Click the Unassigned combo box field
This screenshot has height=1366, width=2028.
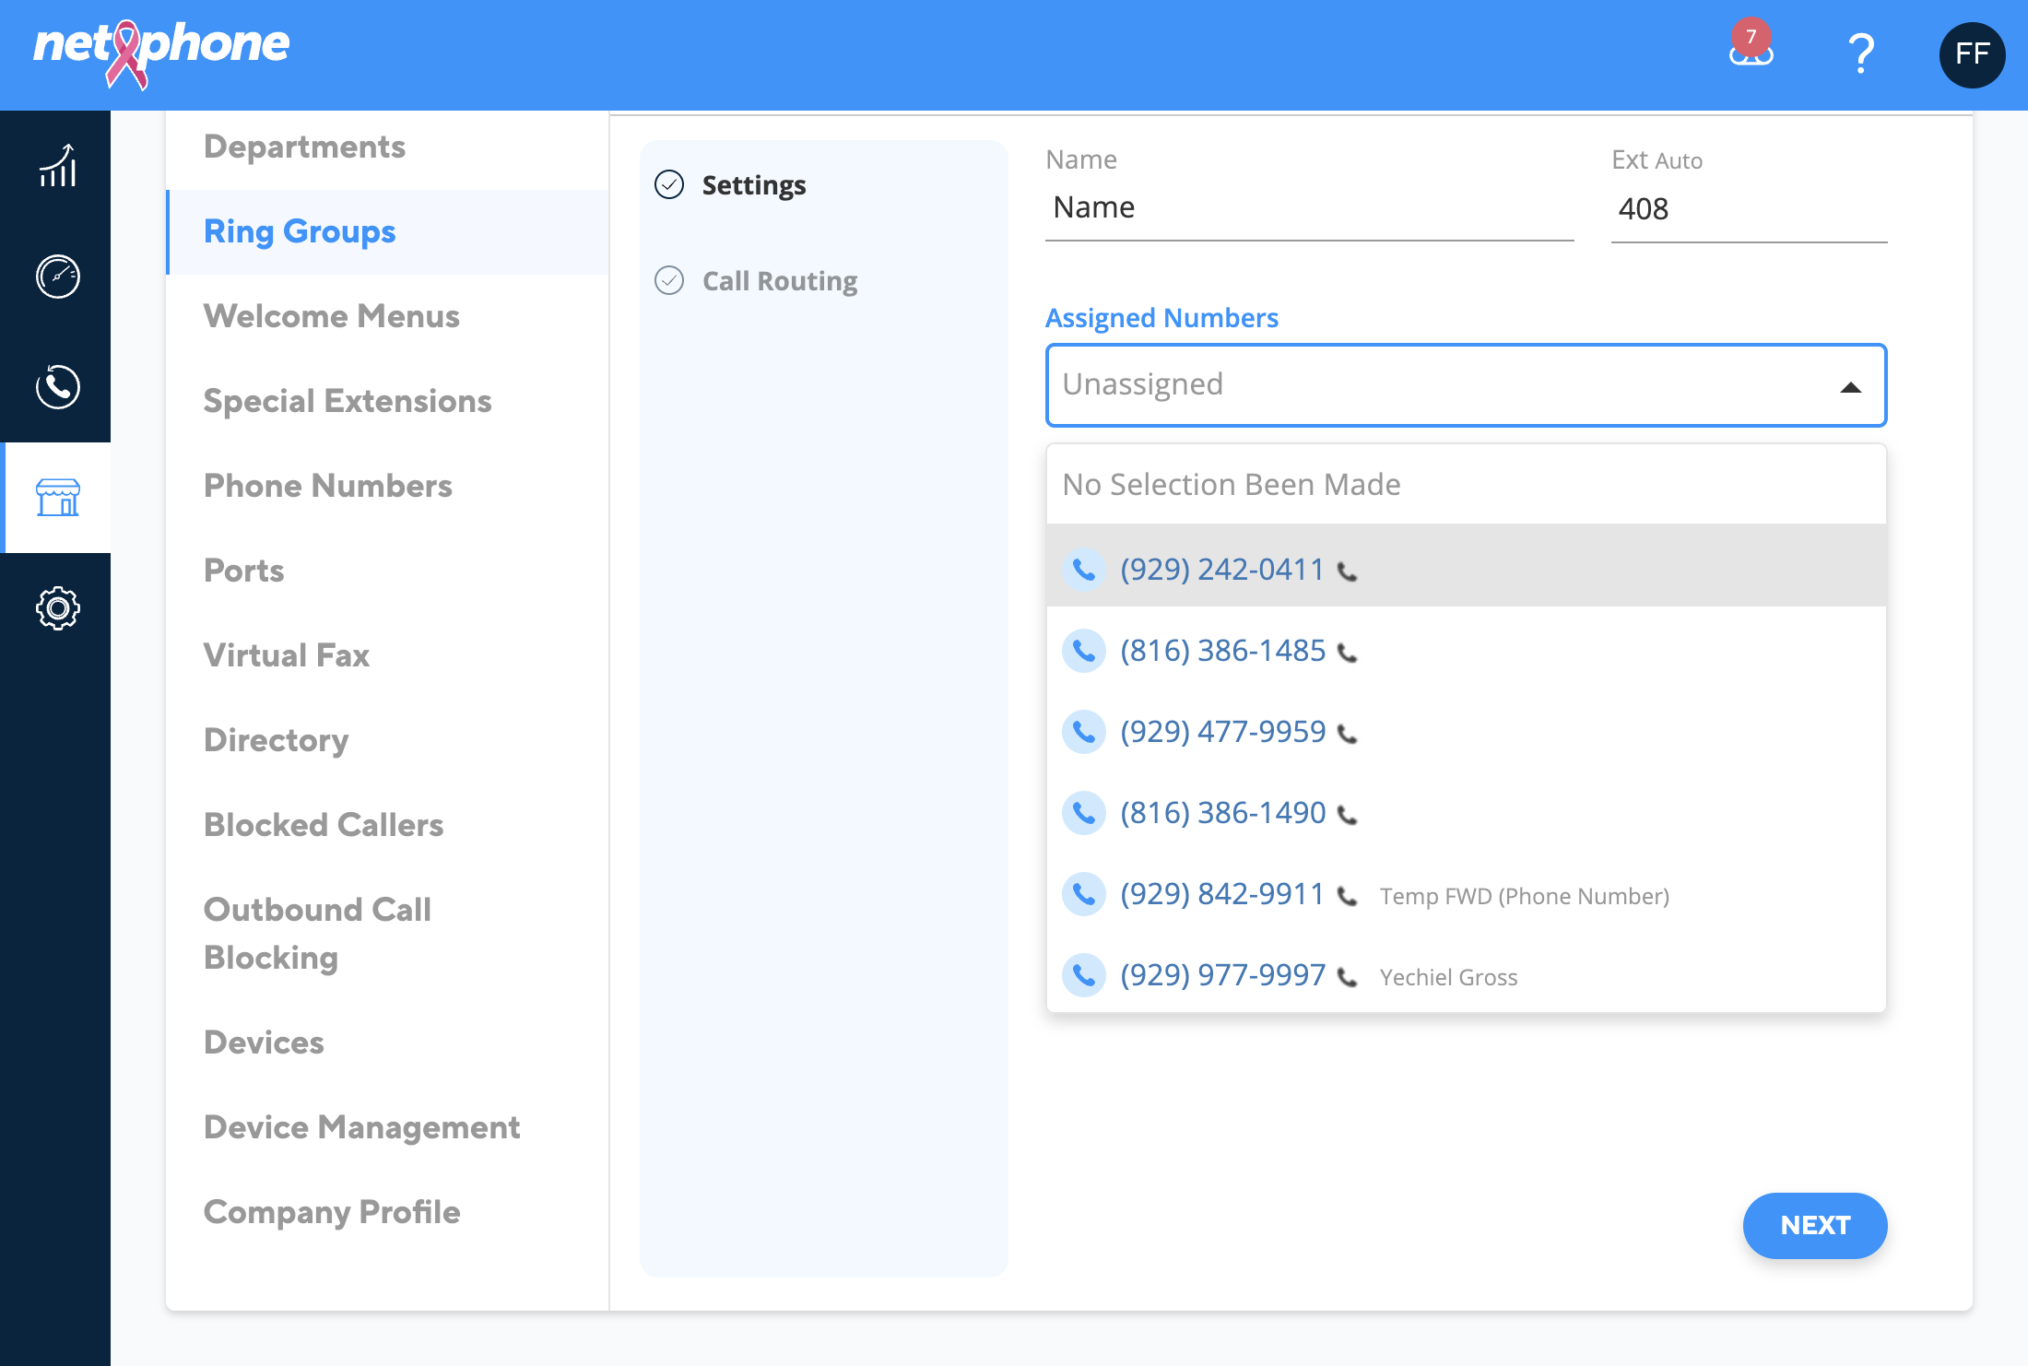[1466, 385]
